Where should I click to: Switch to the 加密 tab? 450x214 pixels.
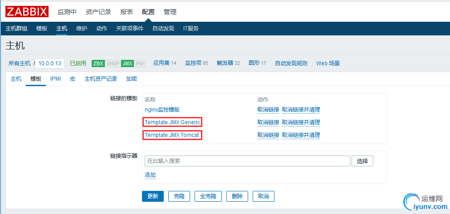[x=132, y=79]
